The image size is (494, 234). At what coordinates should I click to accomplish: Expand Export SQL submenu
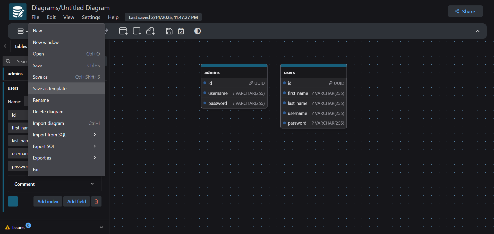click(66, 146)
